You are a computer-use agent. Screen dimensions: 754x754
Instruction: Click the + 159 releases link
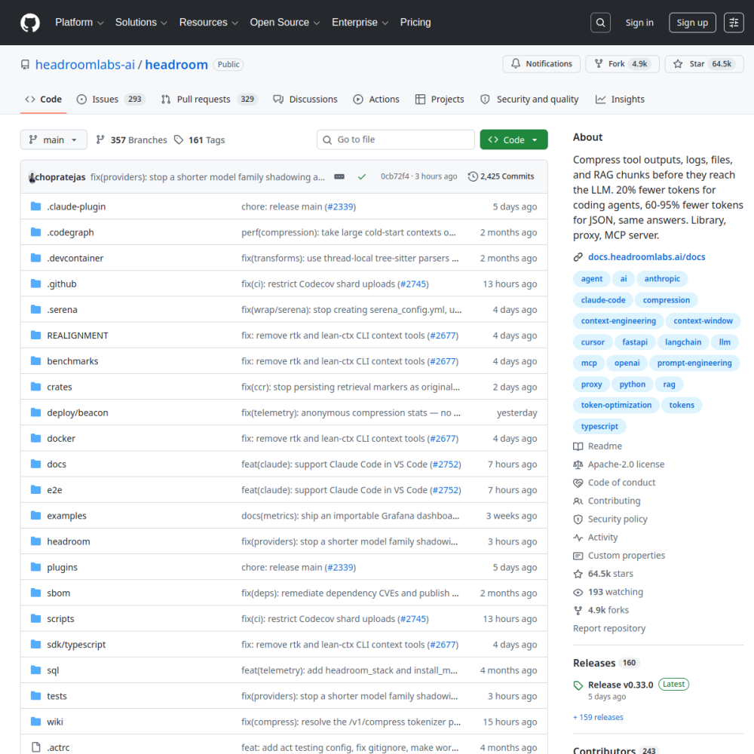(598, 718)
